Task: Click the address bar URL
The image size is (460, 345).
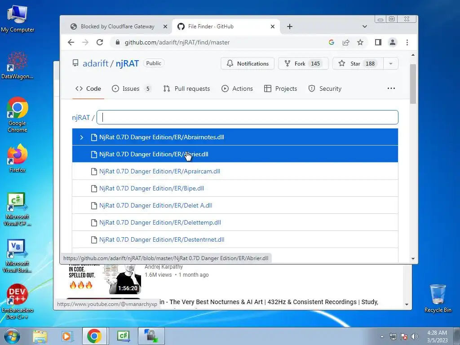Action: pos(177,42)
